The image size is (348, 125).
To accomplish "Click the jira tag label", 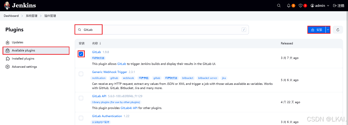I will click(x=224, y=78).
